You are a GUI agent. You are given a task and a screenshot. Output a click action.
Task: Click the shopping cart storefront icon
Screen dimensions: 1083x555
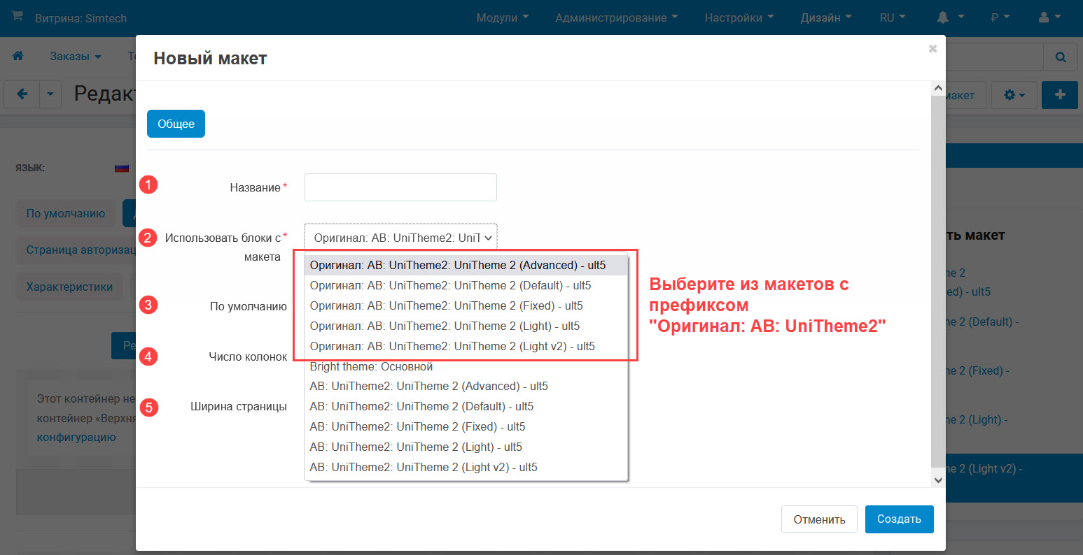coord(18,17)
